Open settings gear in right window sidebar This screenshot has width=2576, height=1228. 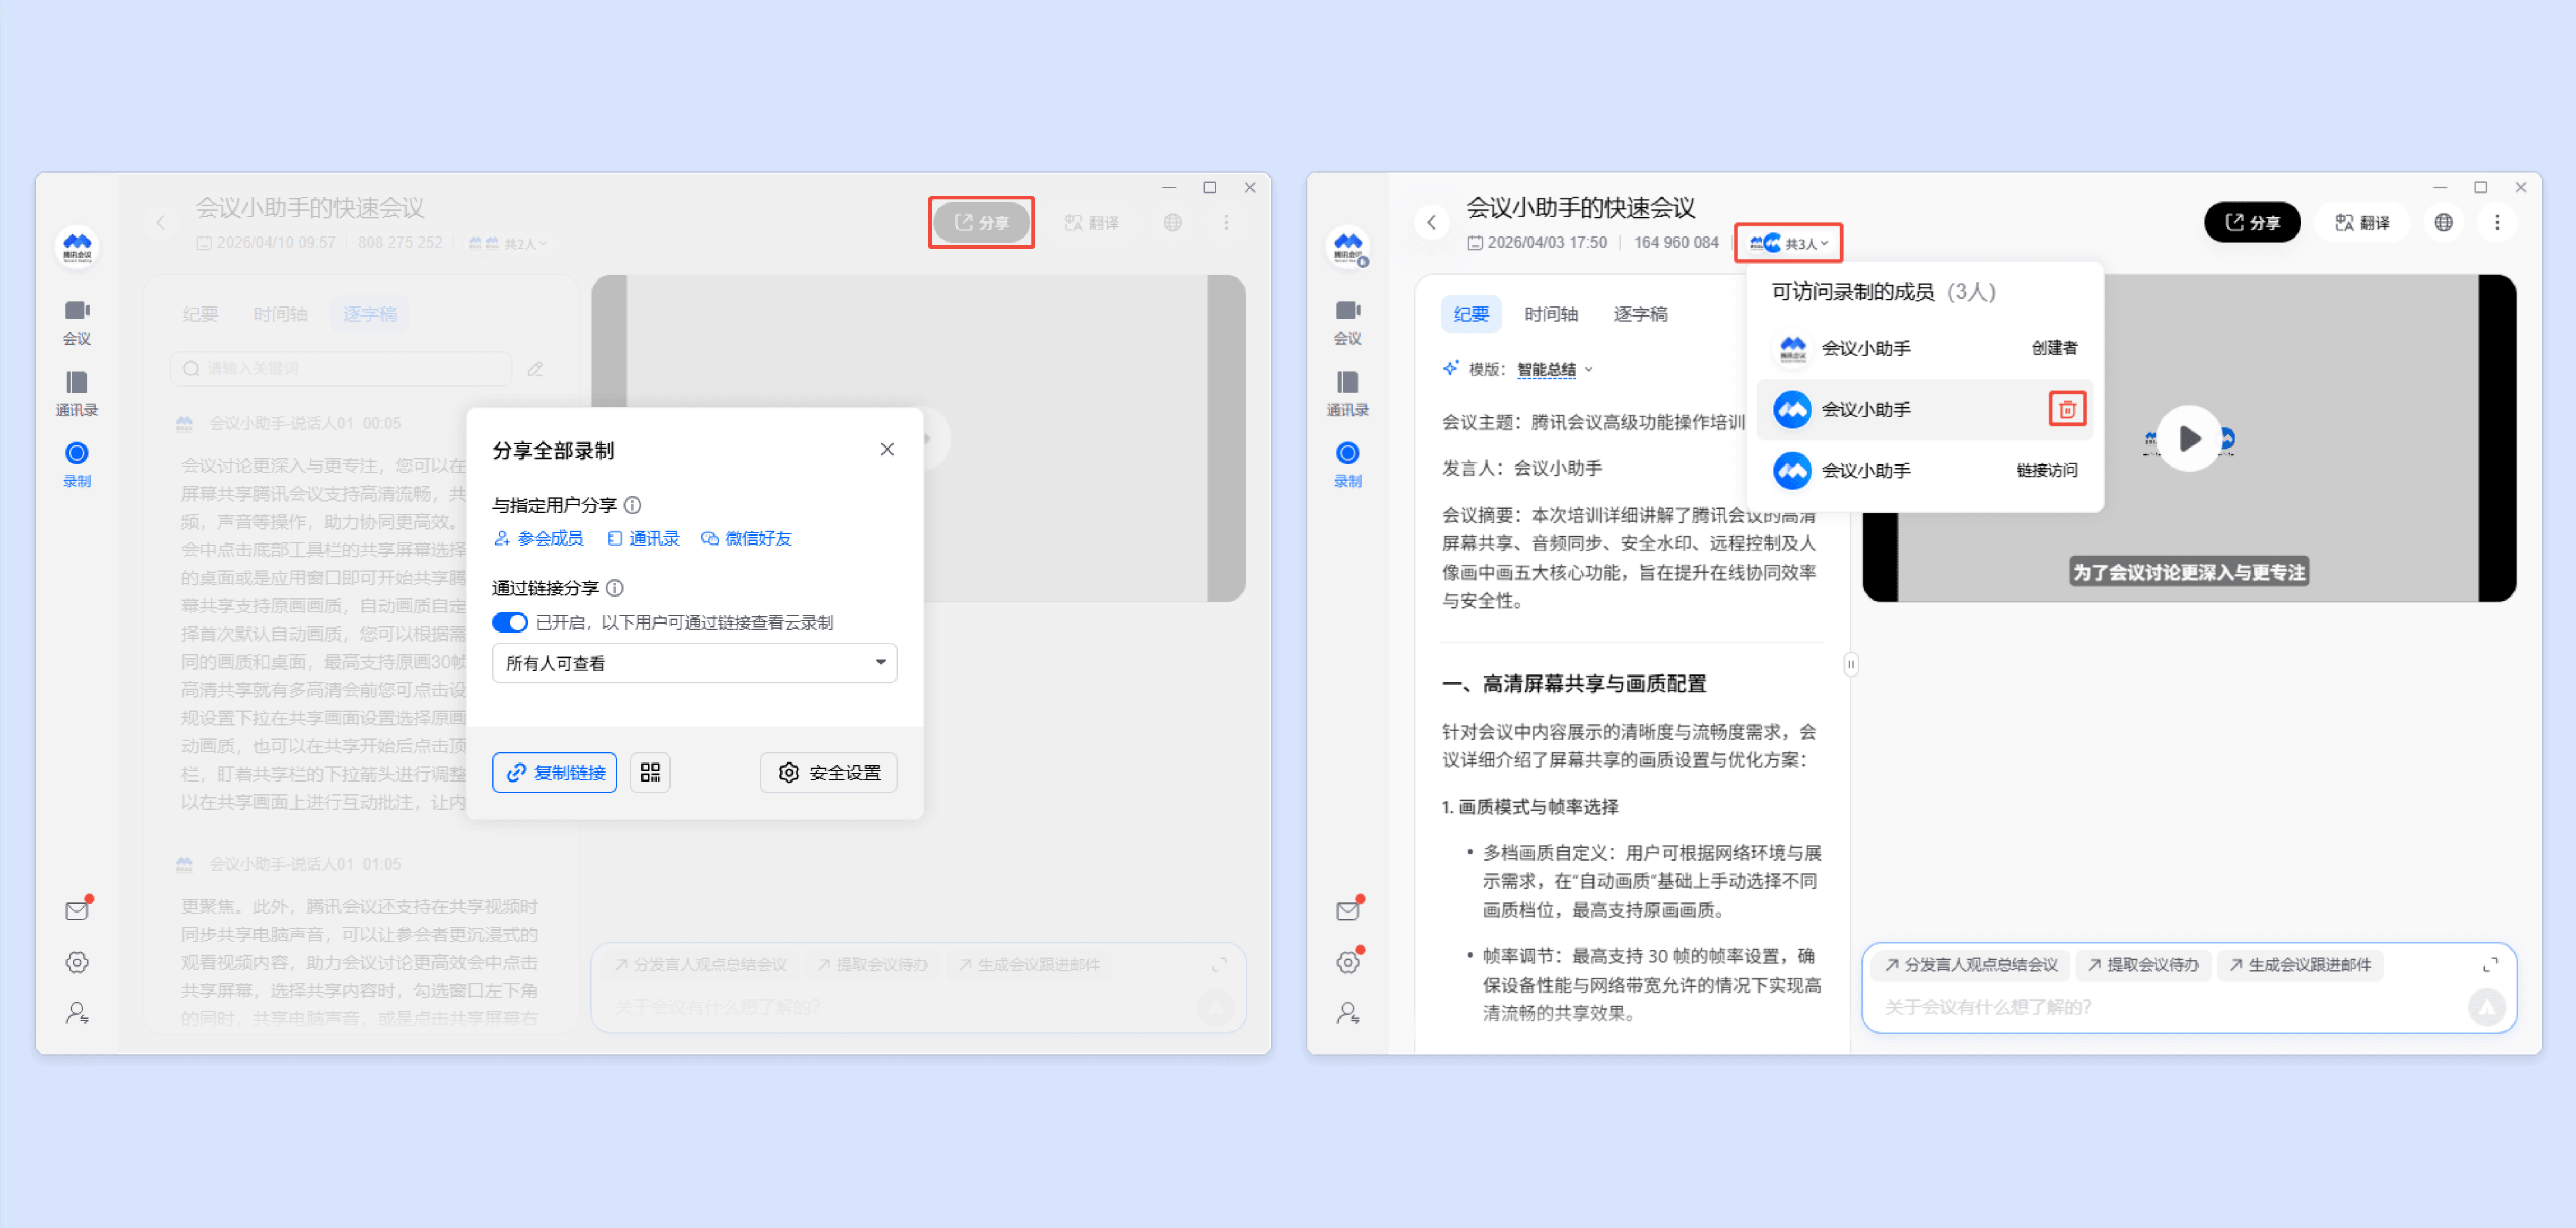click(x=1347, y=962)
